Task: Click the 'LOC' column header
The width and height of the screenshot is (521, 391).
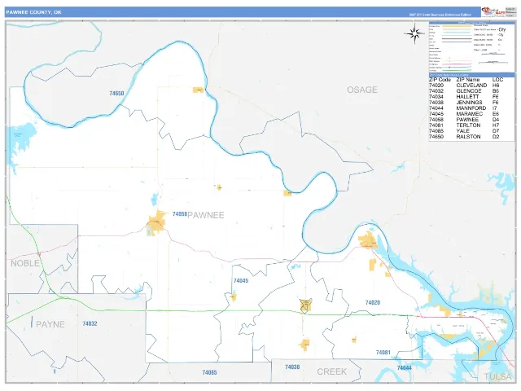Action: (497, 80)
